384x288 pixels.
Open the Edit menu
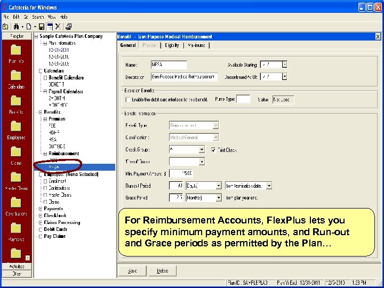(16, 17)
